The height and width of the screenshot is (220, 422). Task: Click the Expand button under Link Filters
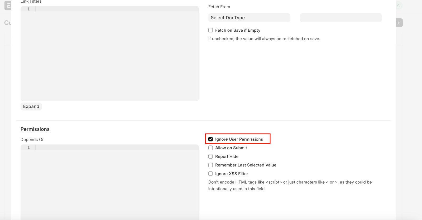pyautogui.click(x=31, y=106)
